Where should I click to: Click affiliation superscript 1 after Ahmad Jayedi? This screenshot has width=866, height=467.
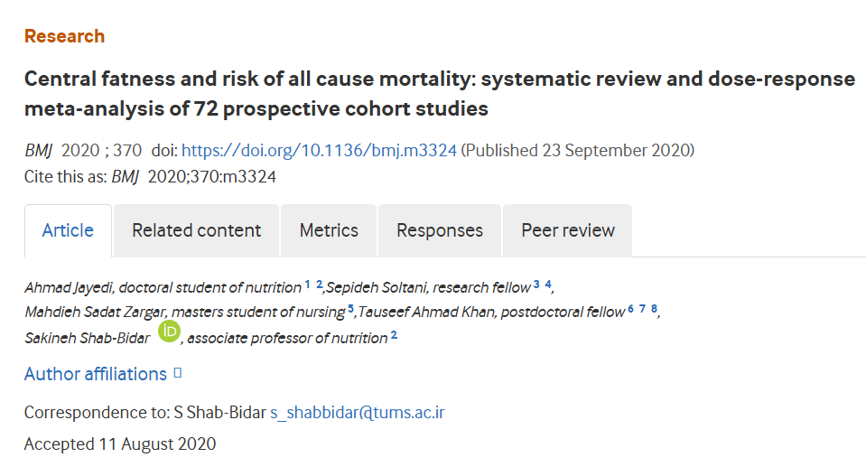(307, 284)
